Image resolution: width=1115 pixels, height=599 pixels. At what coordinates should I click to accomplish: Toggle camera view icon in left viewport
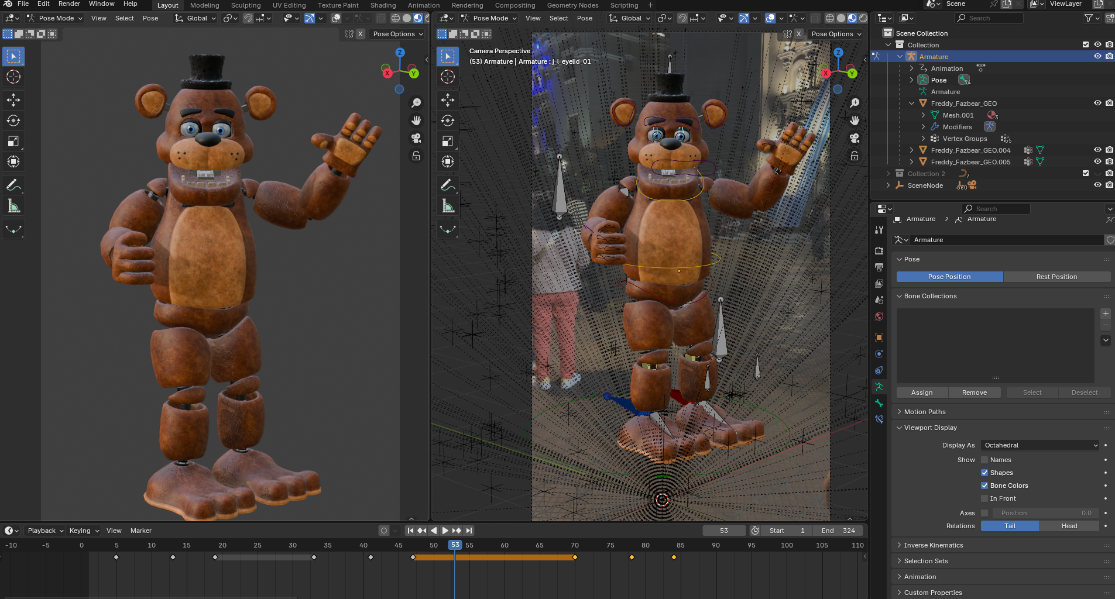[416, 138]
